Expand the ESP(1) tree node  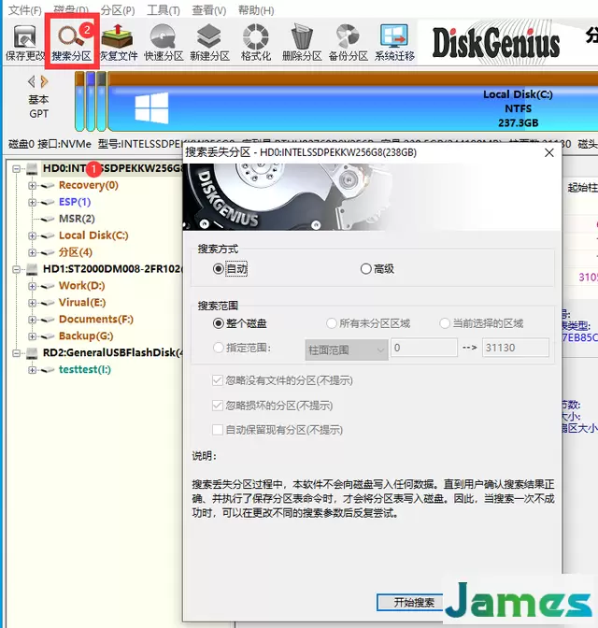32,202
